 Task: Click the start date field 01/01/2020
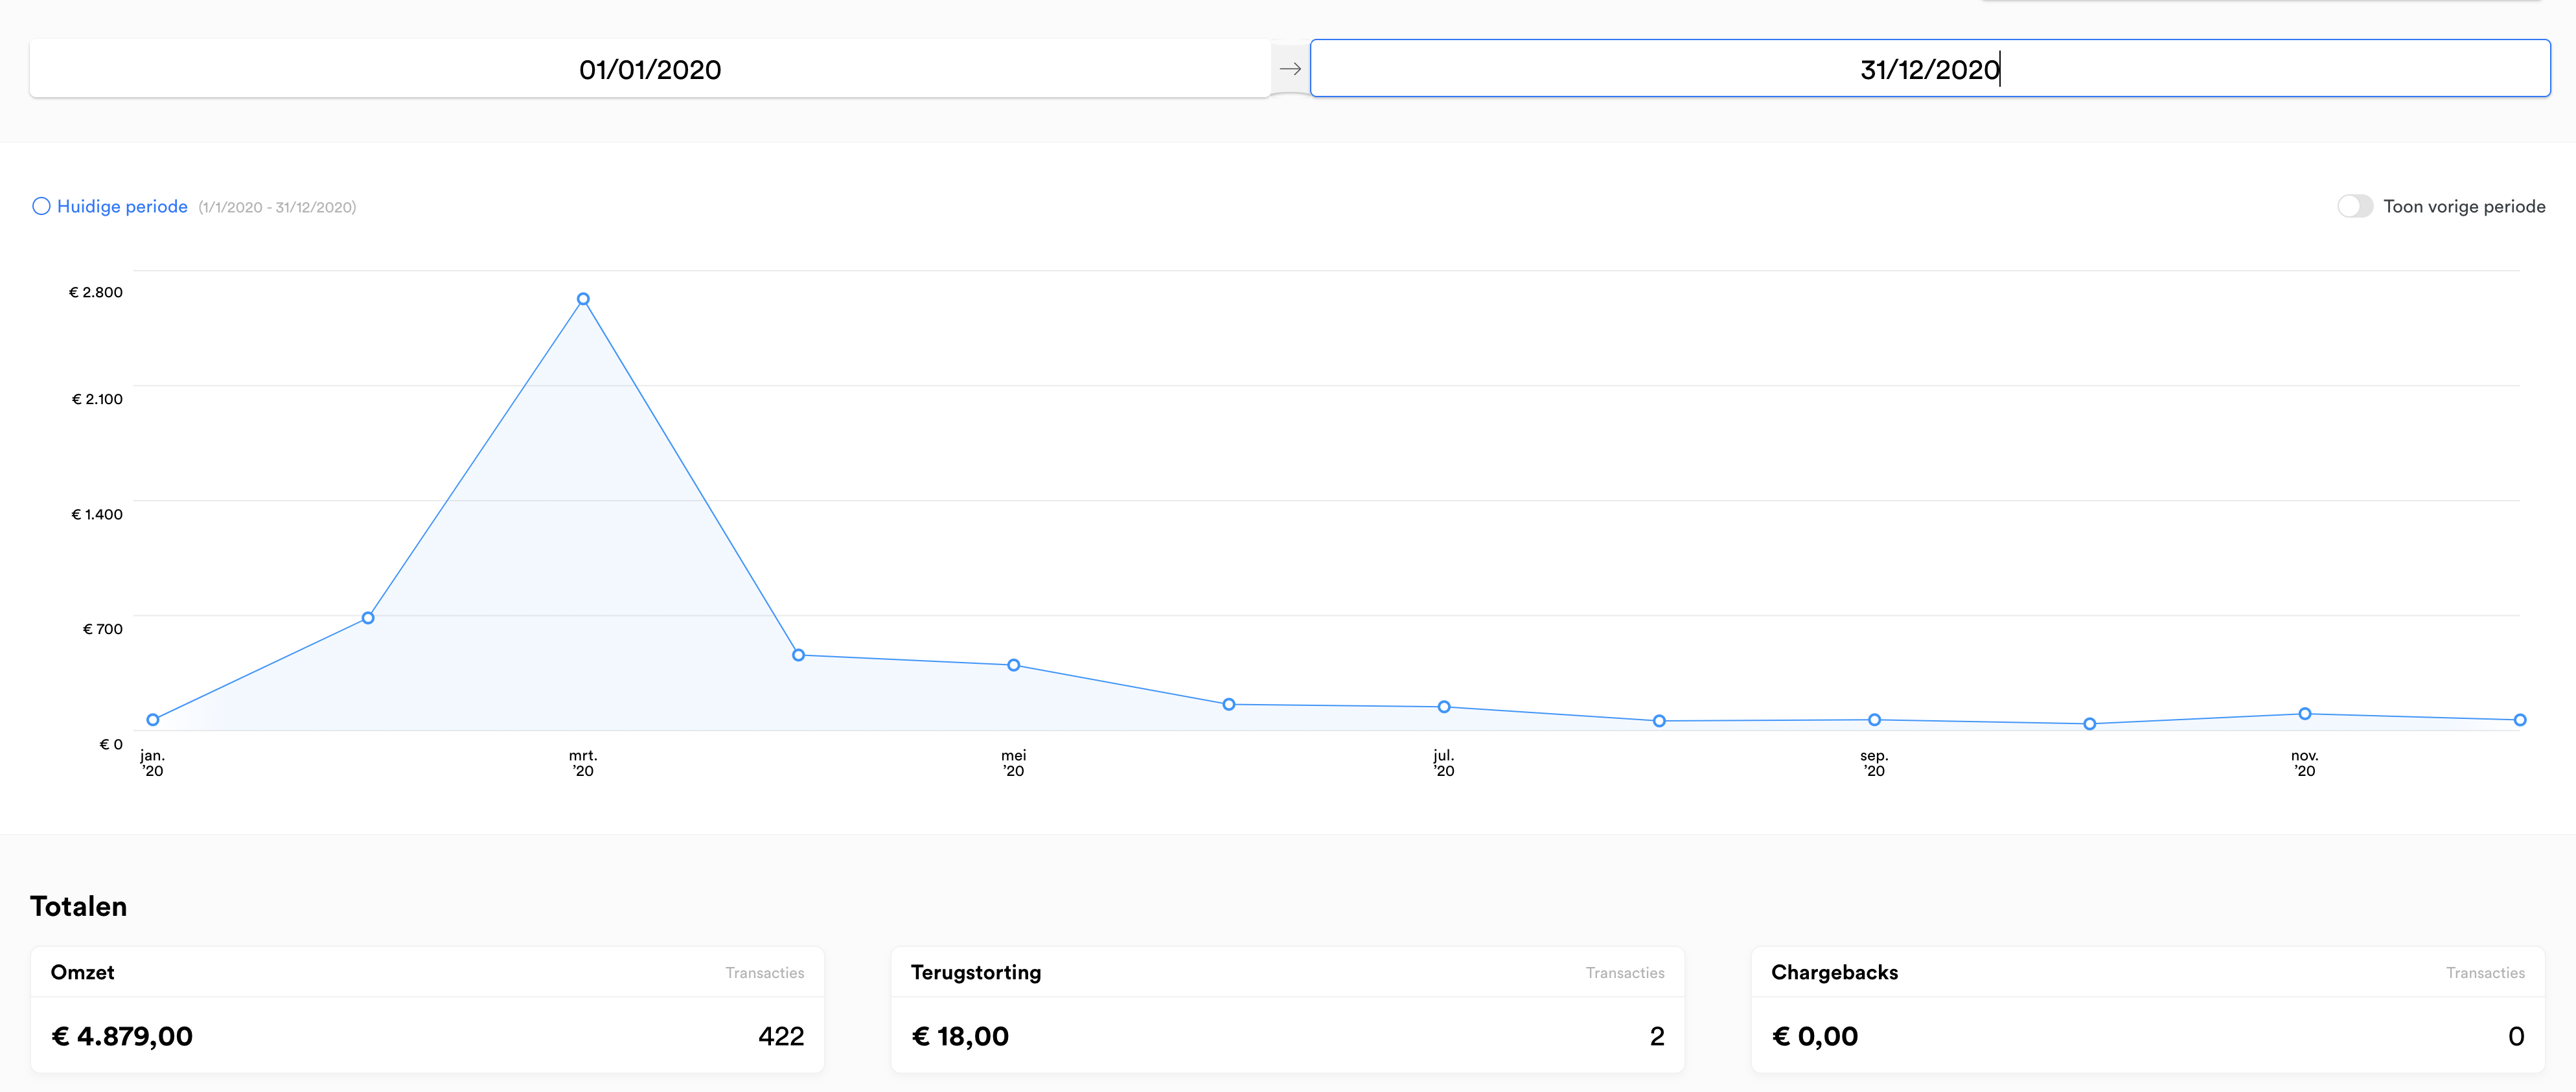pyautogui.click(x=650, y=69)
